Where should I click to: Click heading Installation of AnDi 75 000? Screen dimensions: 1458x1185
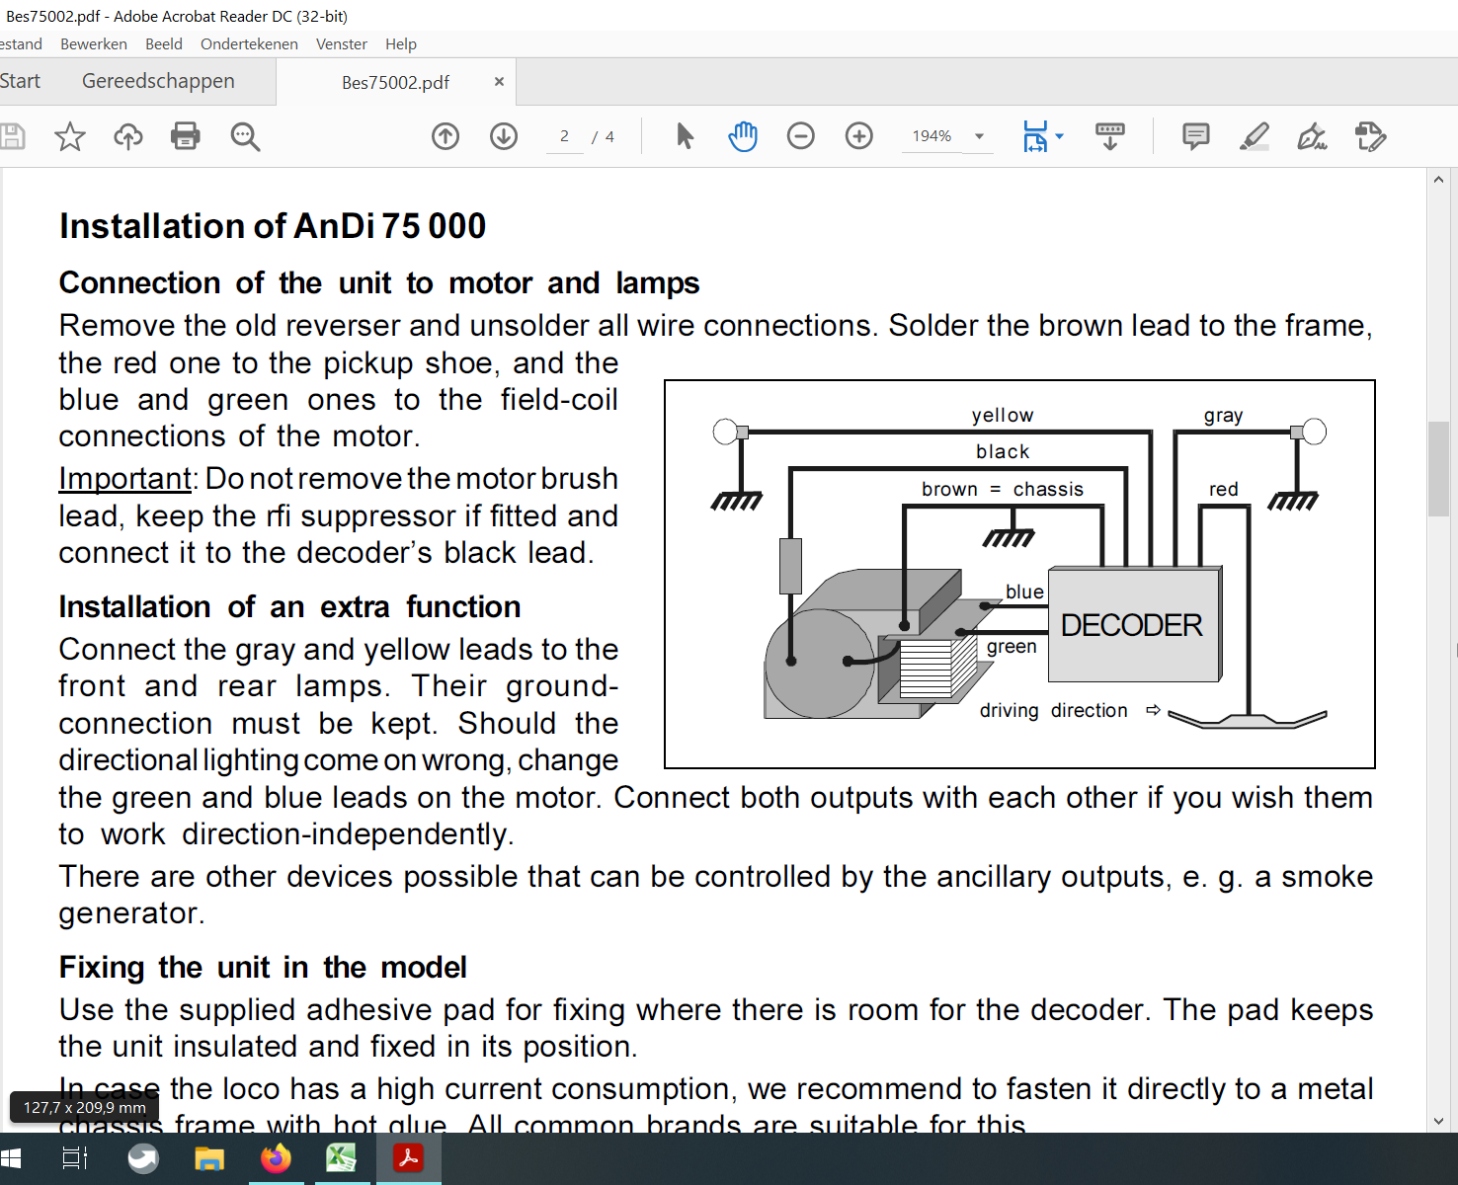click(x=273, y=226)
